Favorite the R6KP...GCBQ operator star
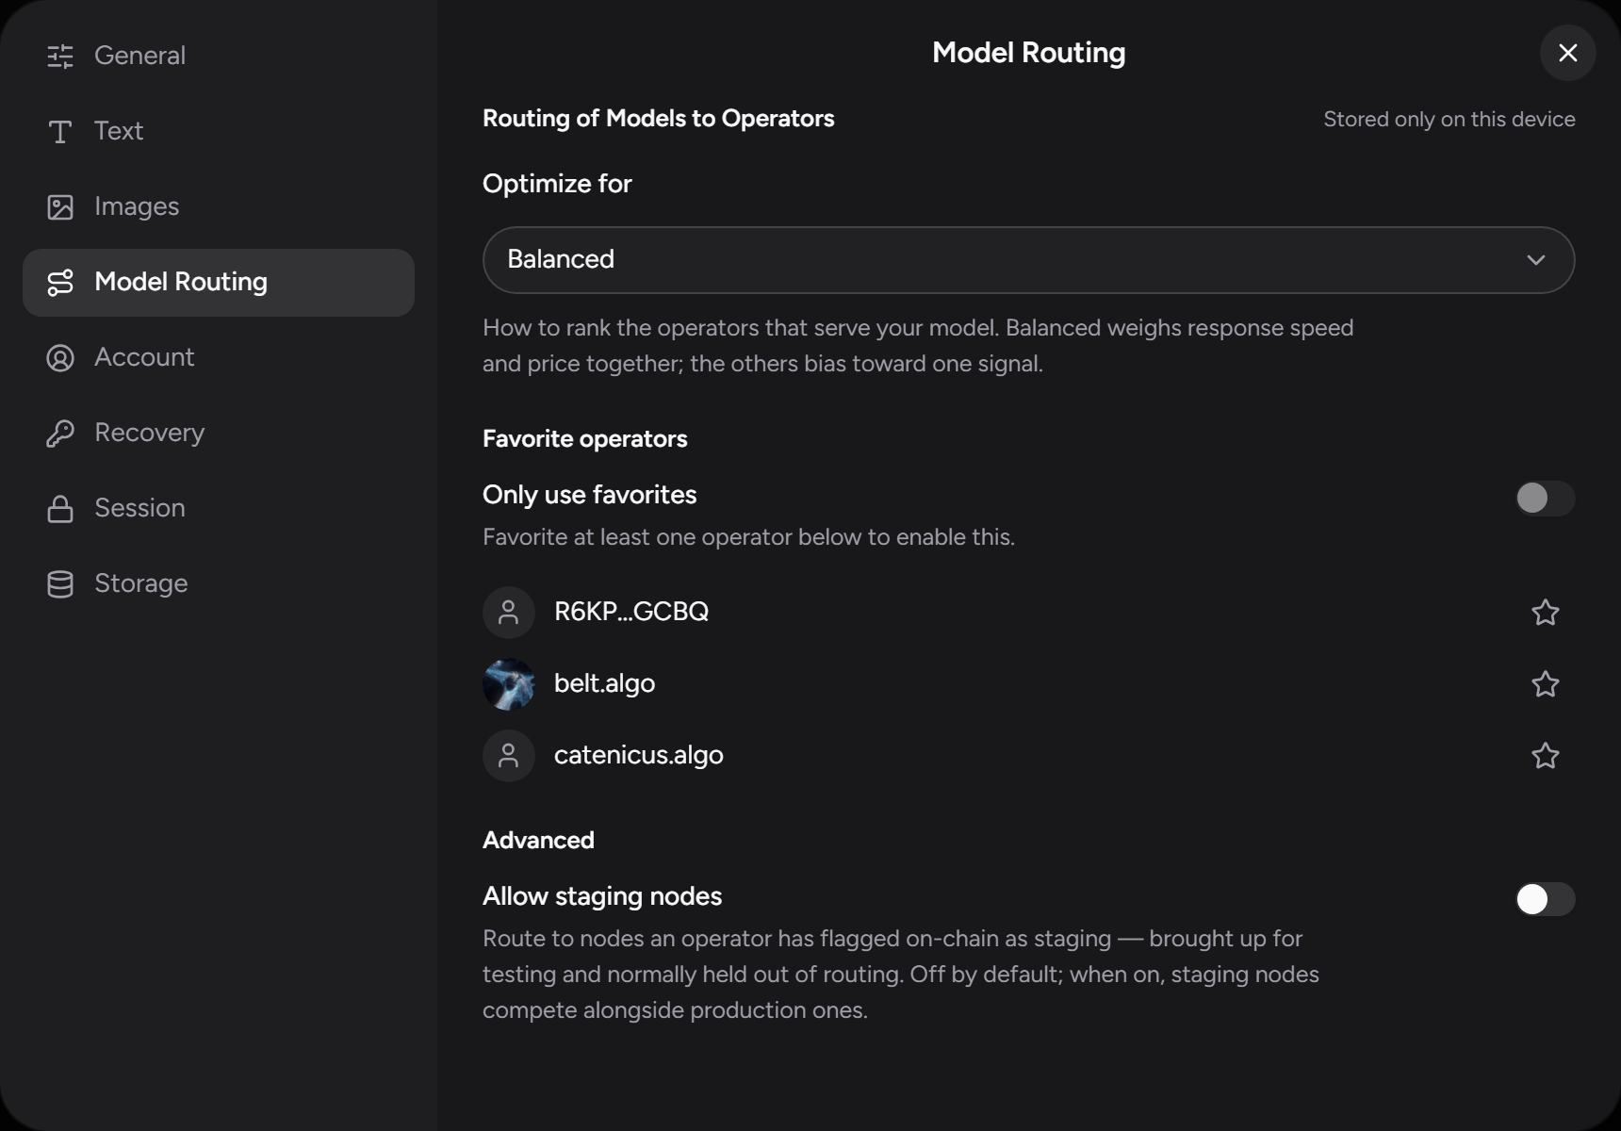 [1545, 613]
